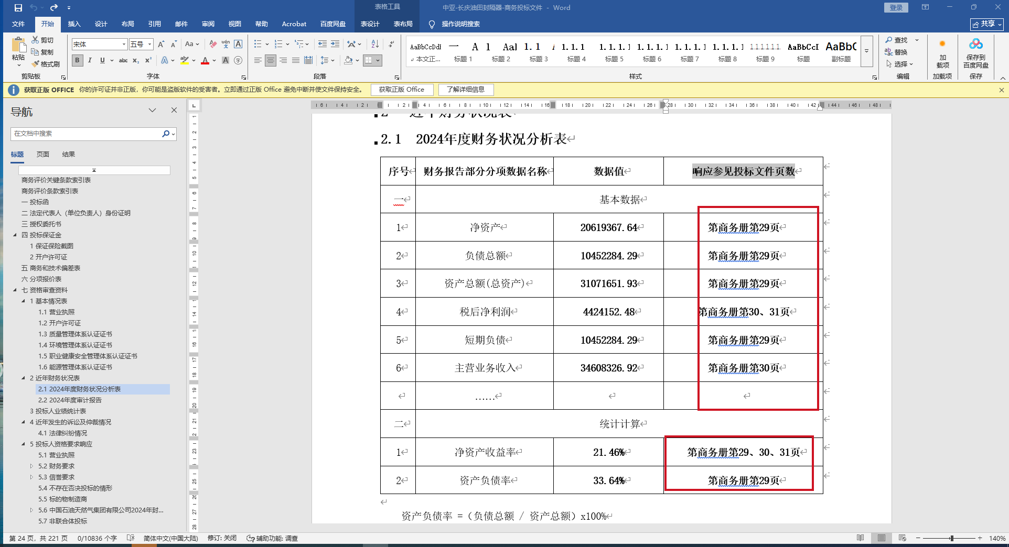Switch to 表布局 table layout tab
The image size is (1009, 547).
click(403, 24)
